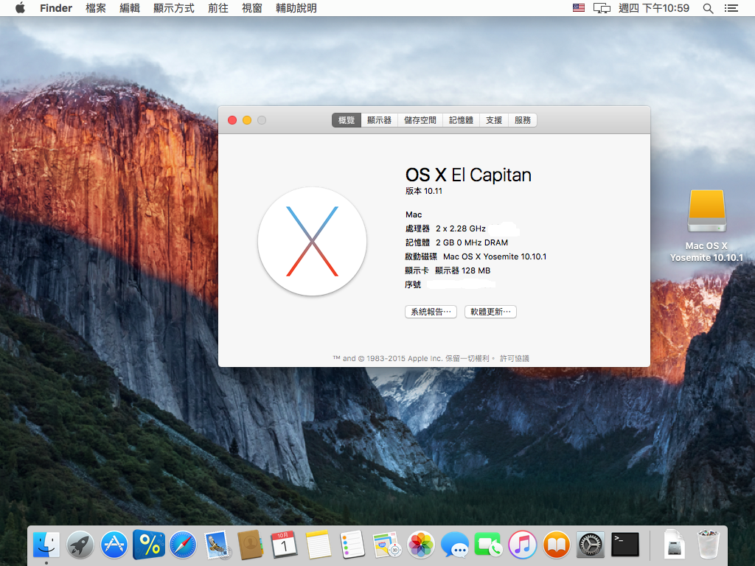The height and width of the screenshot is (566, 755).
Task: Open the 檔案 menu
Action: click(95, 8)
